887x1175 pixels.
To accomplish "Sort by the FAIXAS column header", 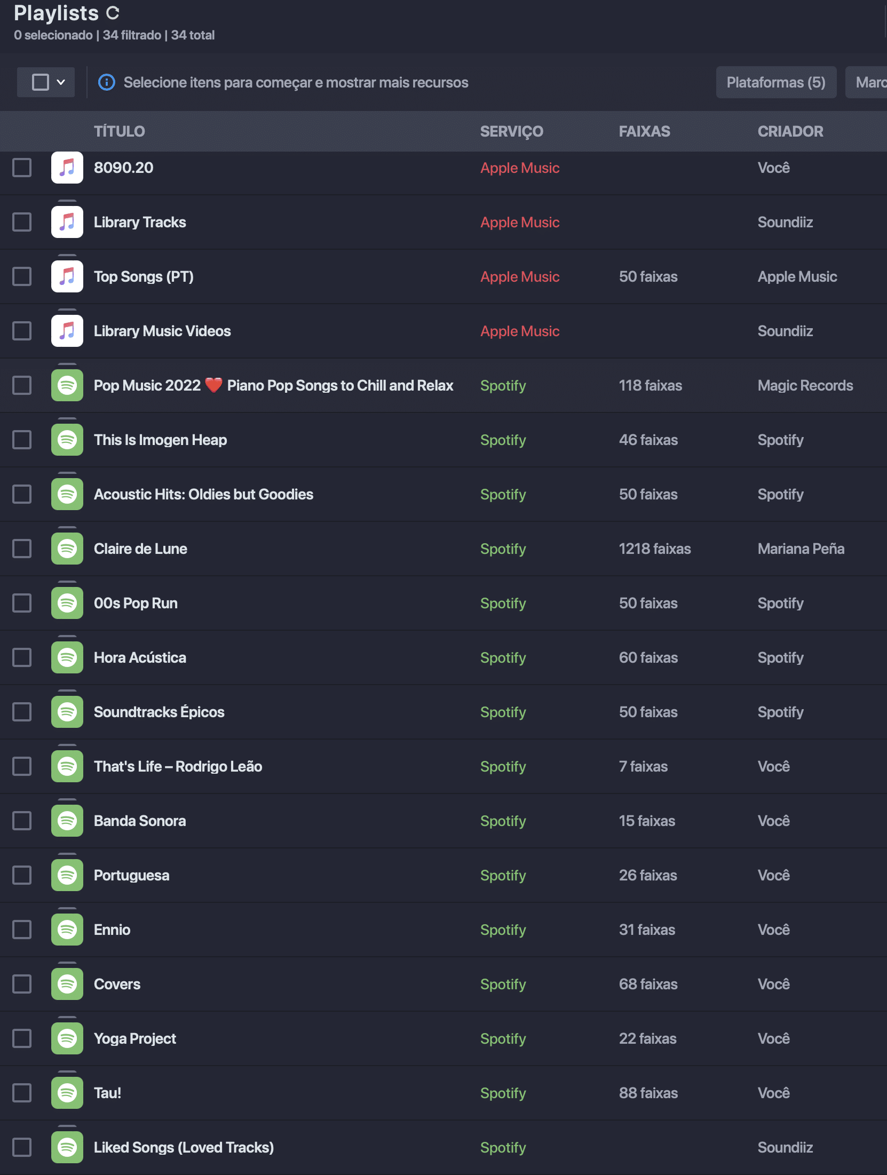I will point(645,131).
